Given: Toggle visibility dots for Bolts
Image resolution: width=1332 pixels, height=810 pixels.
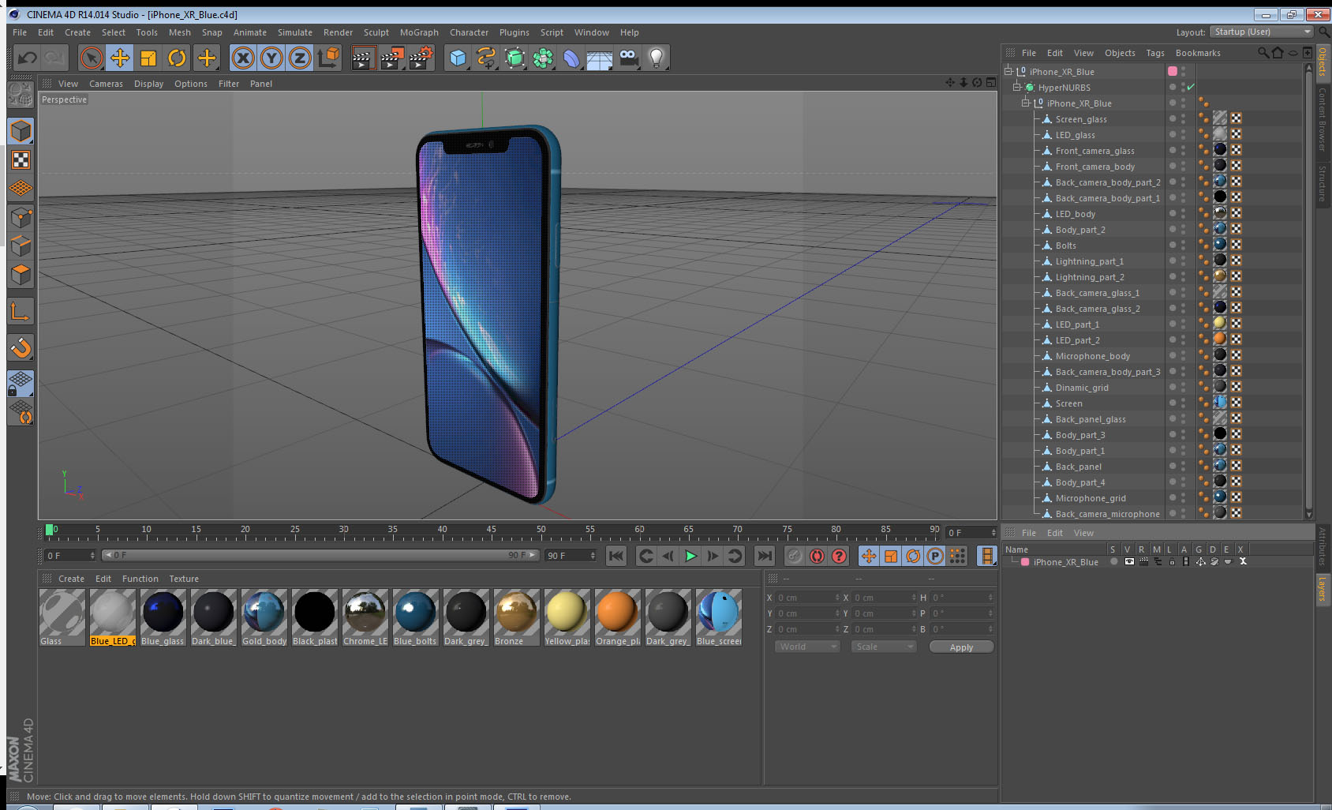Looking at the screenshot, I should coord(1183,246).
